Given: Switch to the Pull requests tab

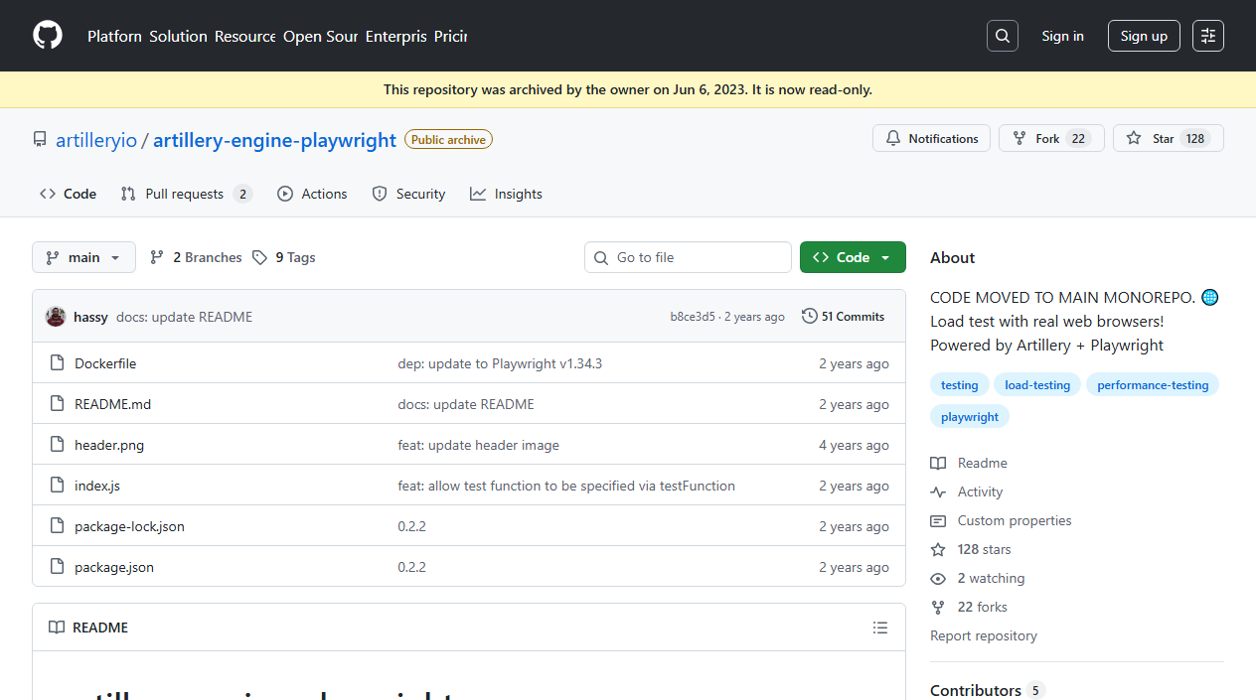Looking at the screenshot, I should pyautogui.click(x=187, y=194).
